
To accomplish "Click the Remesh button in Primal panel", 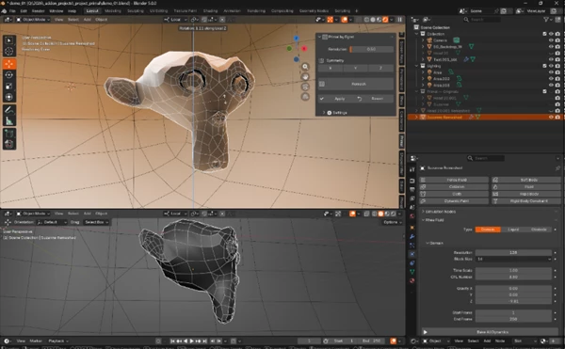I will [x=356, y=84].
